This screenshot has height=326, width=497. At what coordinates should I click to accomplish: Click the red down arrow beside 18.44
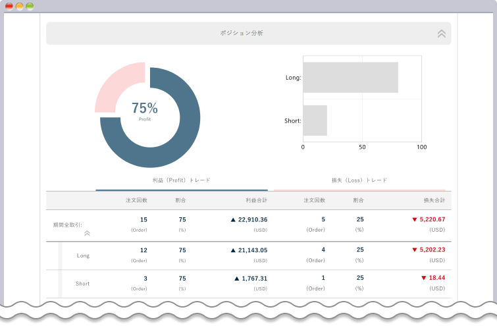[424, 279]
